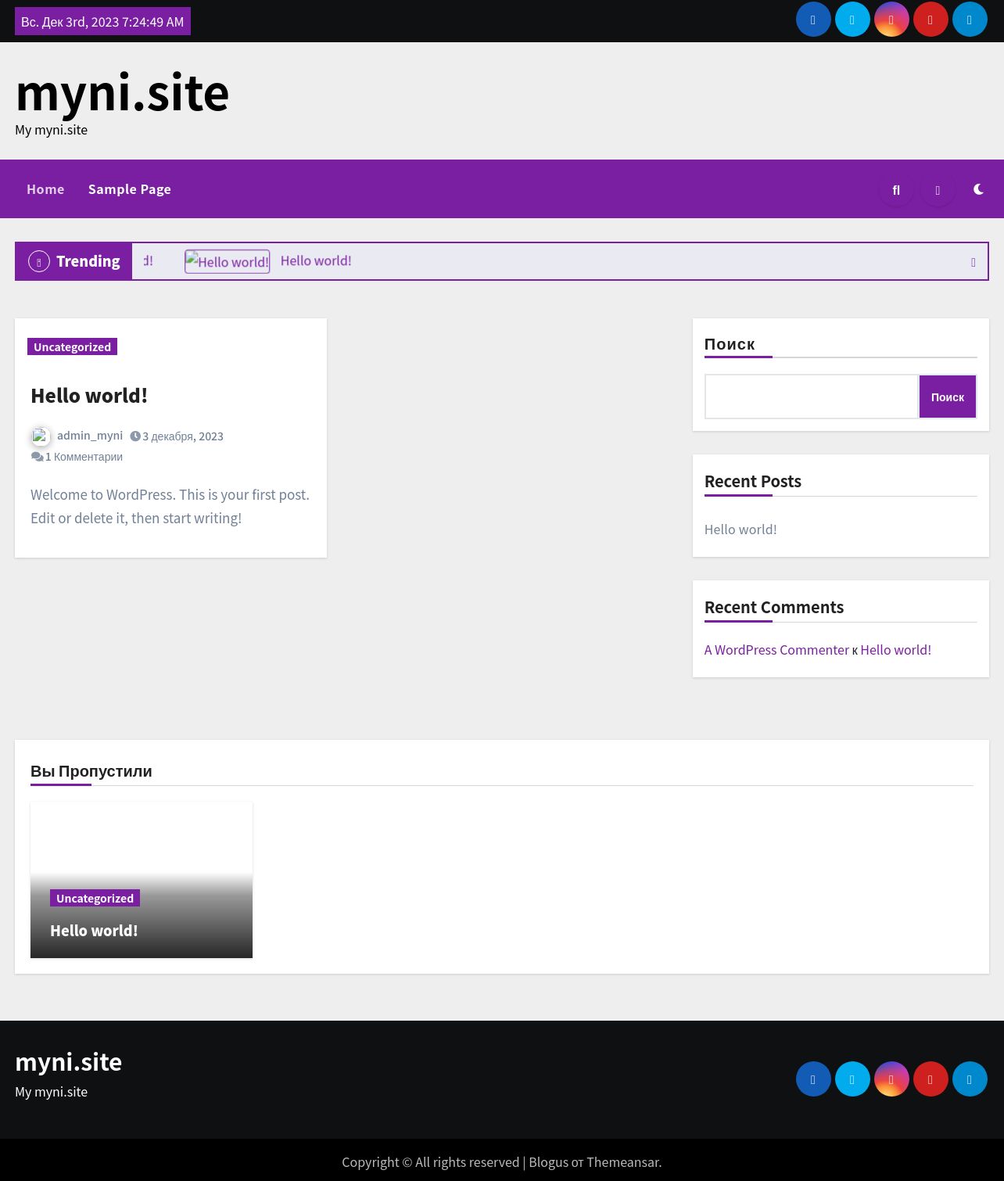The width and height of the screenshot is (1004, 1181).
Task: Click the admin_myni author avatar
Action: pyautogui.click(x=41, y=436)
